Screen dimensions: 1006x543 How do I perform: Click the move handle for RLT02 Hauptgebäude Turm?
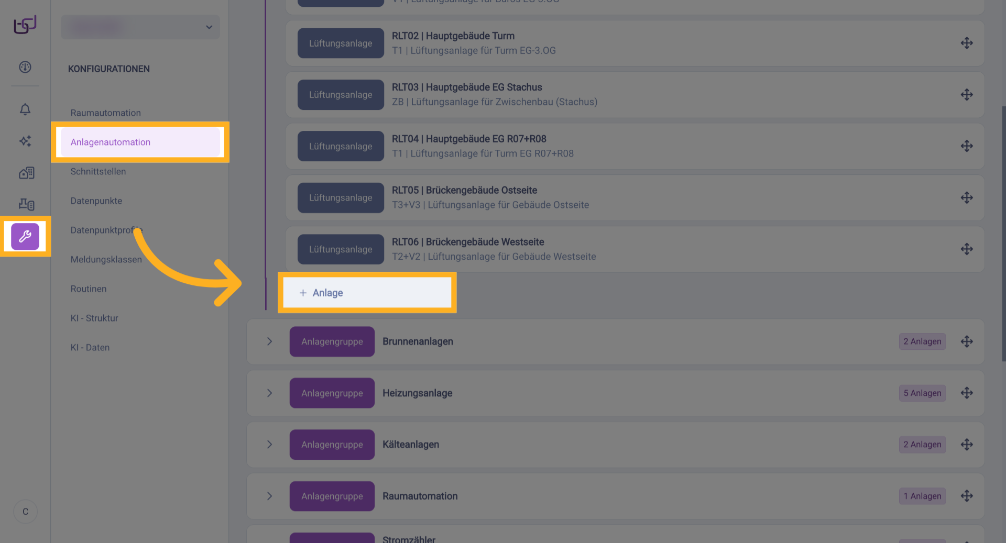[967, 43]
